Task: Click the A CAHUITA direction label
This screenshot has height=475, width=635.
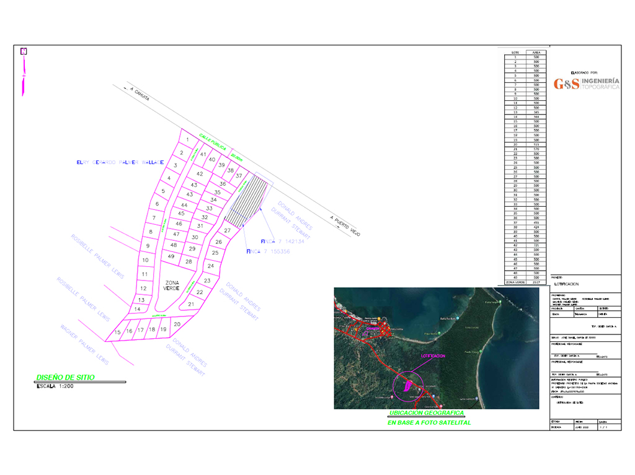Action: (x=140, y=94)
